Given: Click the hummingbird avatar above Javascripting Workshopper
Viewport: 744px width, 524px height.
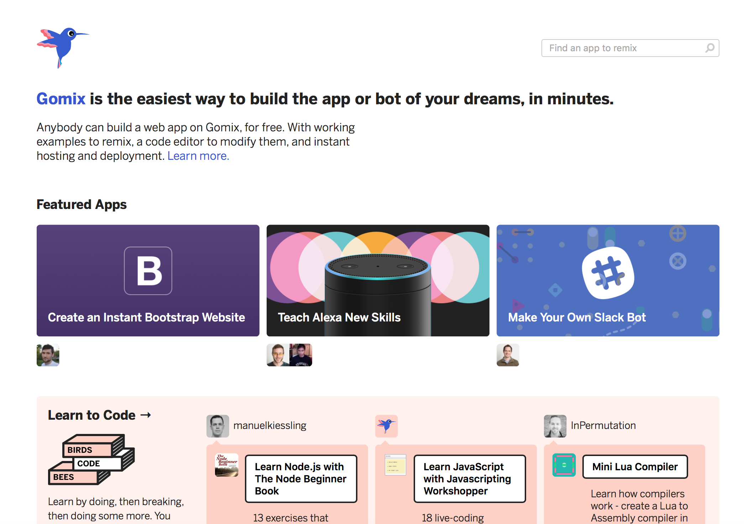Looking at the screenshot, I should point(386,426).
